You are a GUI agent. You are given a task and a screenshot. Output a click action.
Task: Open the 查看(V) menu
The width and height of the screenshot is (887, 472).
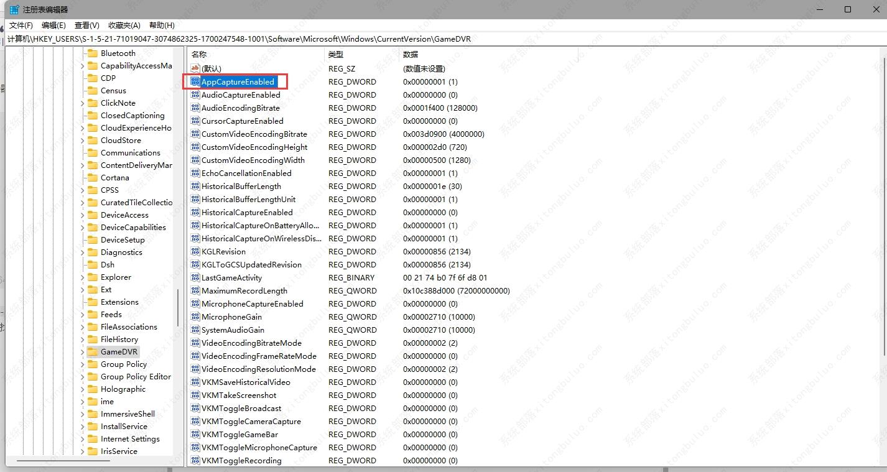[86, 25]
